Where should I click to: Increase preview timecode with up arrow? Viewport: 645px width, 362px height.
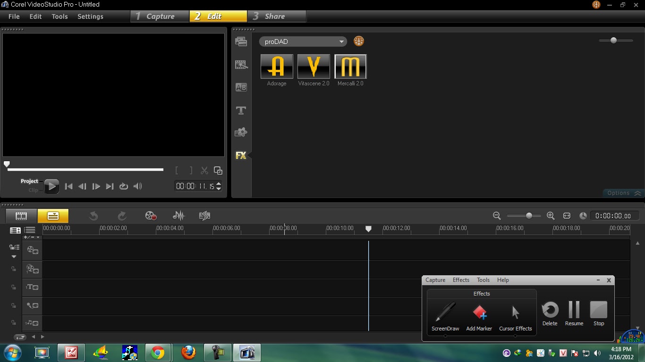click(219, 184)
